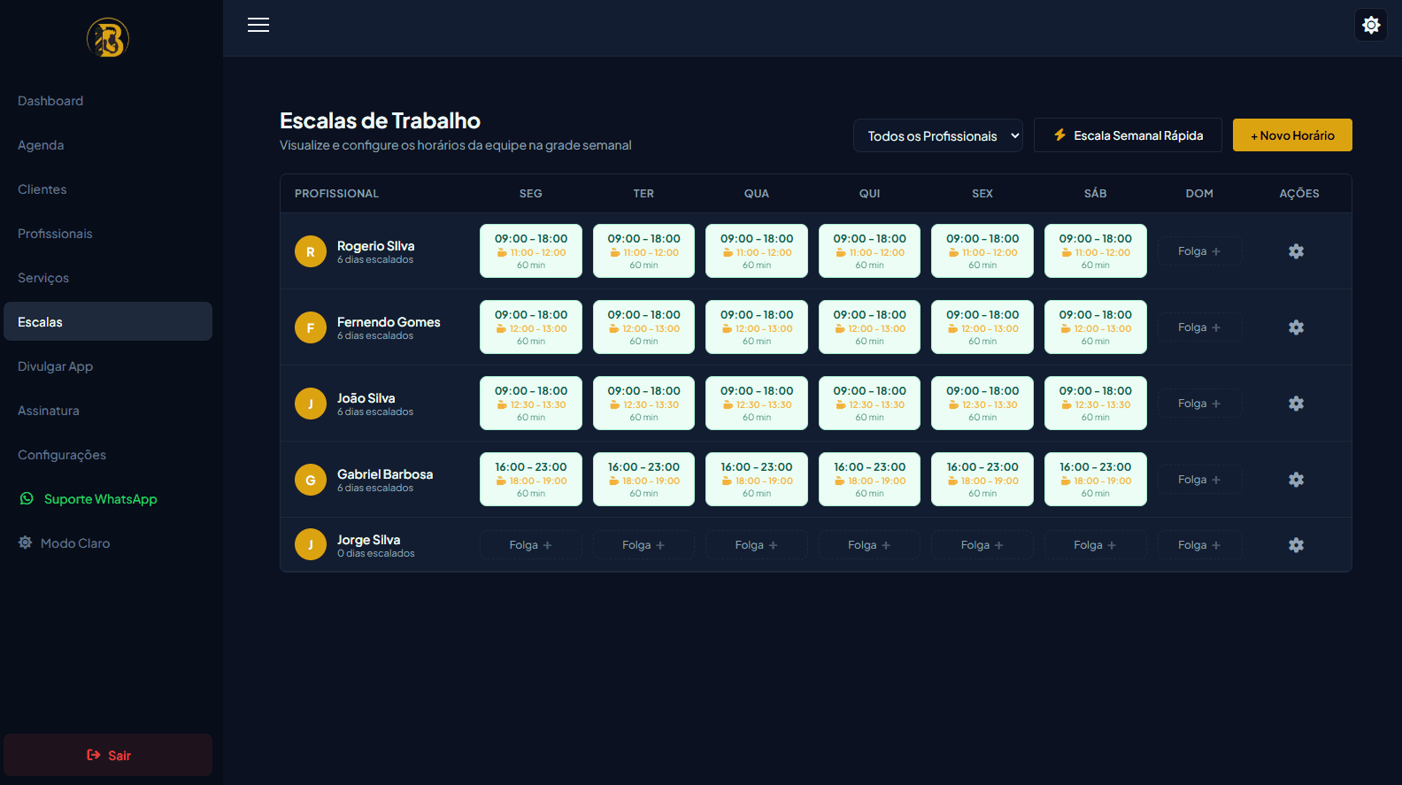The height and width of the screenshot is (785, 1402).
Task: Click Rogerio Silva's R avatar
Action: [x=311, y=251]
